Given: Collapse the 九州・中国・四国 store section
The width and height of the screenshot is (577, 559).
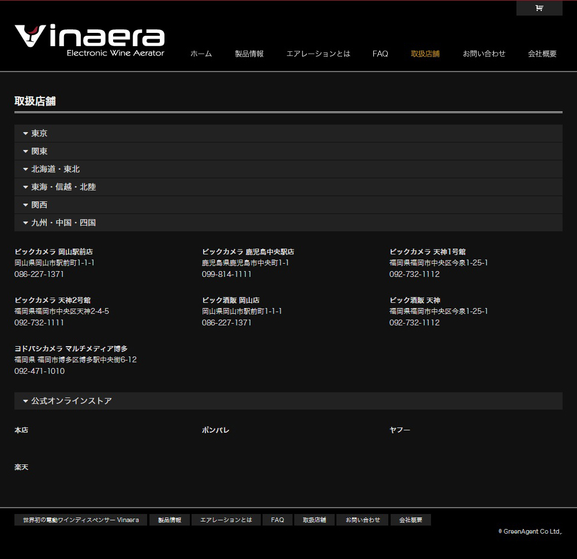Looking at the screenshot, I should 288,223.
